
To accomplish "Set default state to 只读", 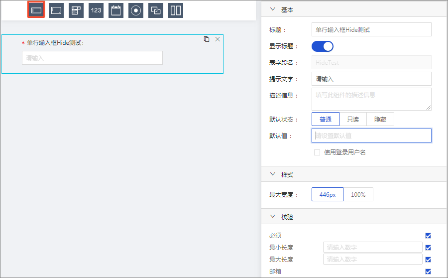I will [x=353, y=119].
